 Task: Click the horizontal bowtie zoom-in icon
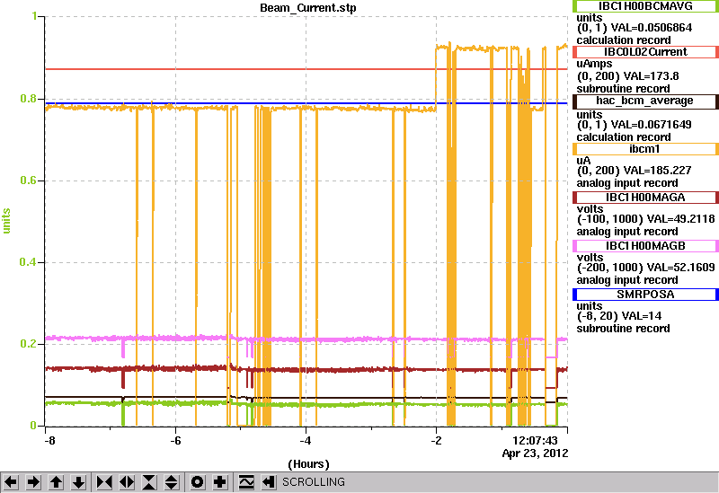click(104, 482)
